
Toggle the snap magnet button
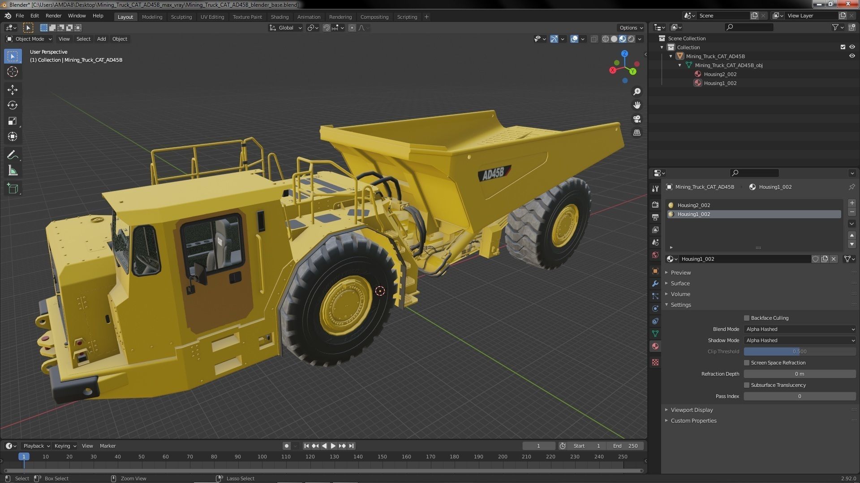click(x=327, y=28)
